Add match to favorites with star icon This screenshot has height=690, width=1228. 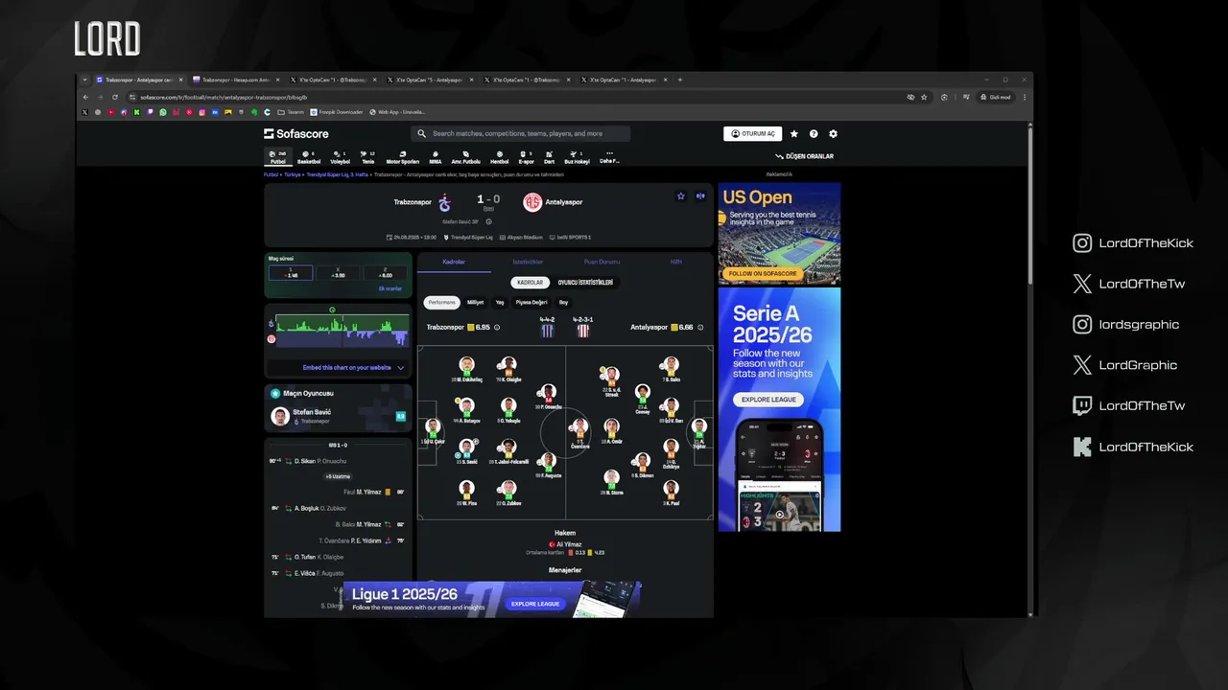pyautogui.click(x=681, y=195)
